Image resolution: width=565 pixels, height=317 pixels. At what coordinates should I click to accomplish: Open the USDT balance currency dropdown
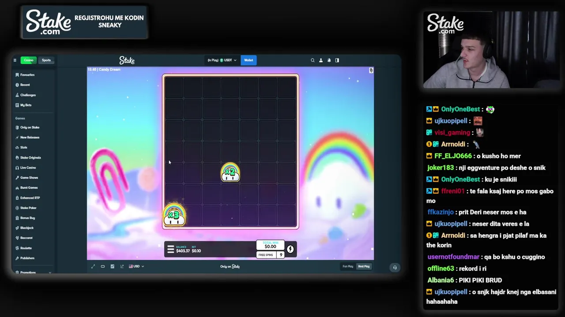coord(222,60)
